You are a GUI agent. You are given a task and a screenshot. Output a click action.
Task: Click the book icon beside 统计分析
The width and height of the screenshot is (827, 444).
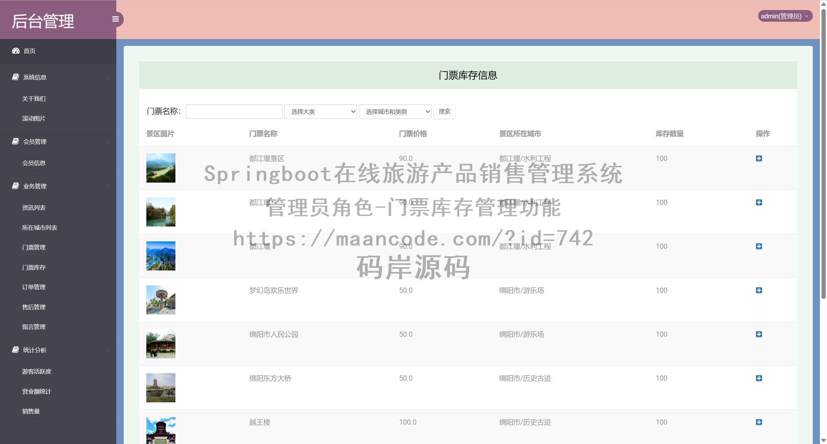point(16,350)
